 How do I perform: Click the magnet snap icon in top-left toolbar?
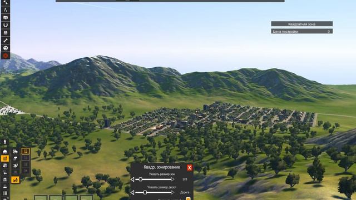[6, 25]
